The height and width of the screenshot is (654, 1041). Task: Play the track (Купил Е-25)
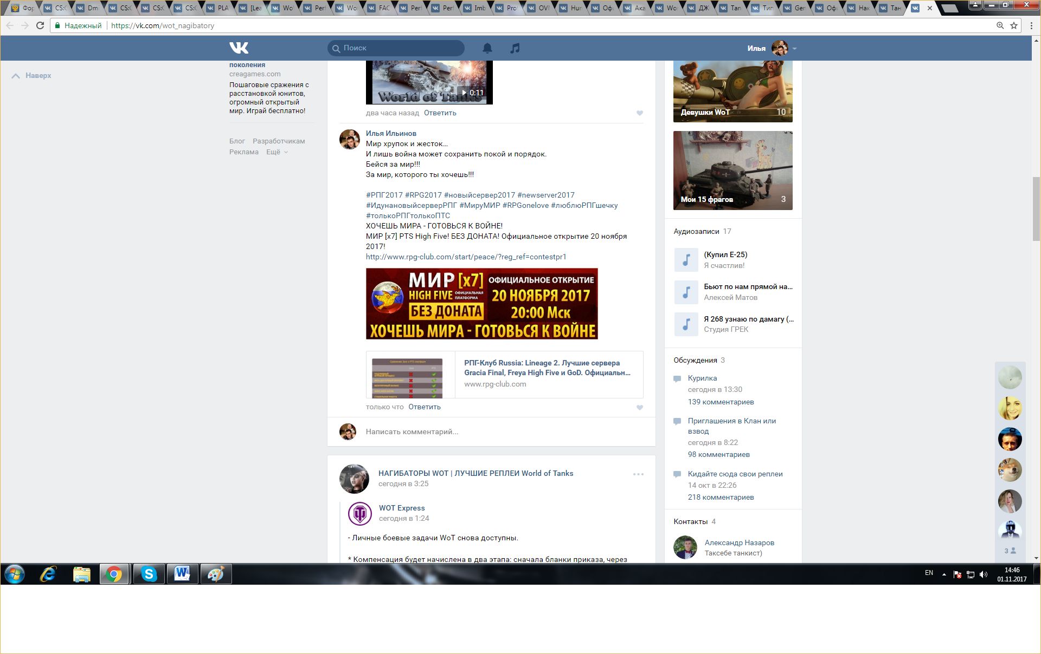click(x=686, y=260)
